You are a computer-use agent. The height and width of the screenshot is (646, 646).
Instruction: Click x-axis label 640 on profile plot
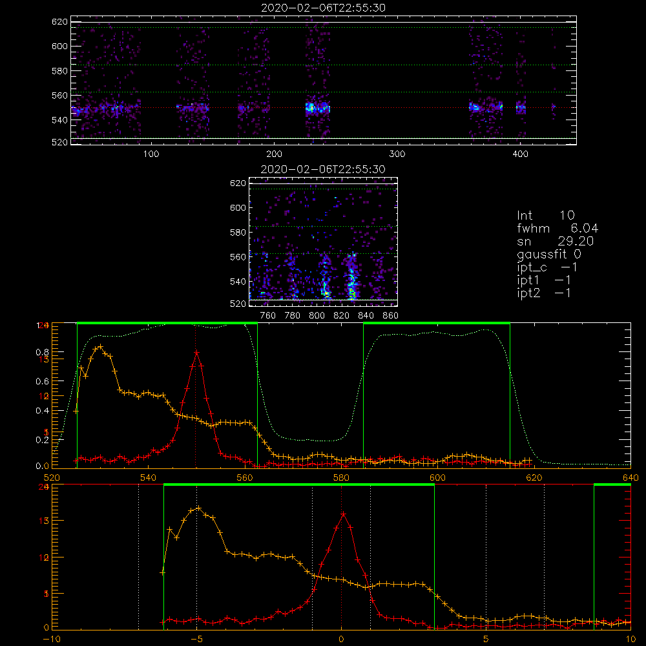point(630,477)
